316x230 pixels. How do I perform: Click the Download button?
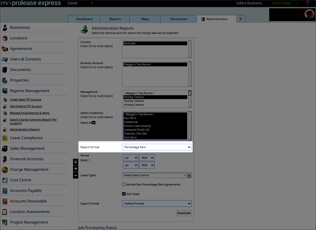point(184,213)
